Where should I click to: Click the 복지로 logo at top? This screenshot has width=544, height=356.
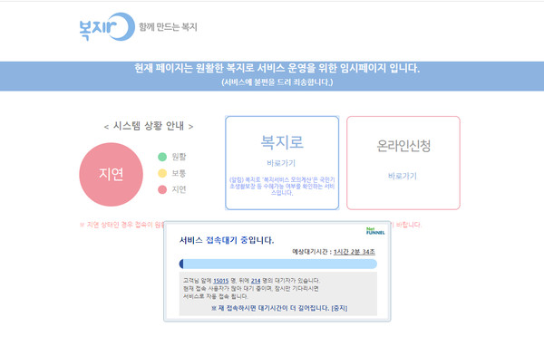(107, 26)
